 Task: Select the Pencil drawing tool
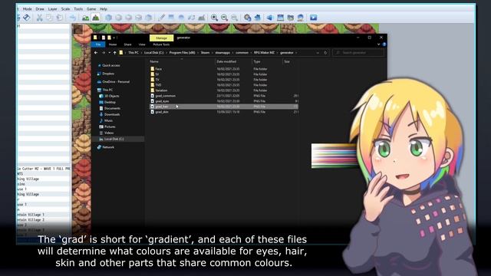tap(161, 18)
